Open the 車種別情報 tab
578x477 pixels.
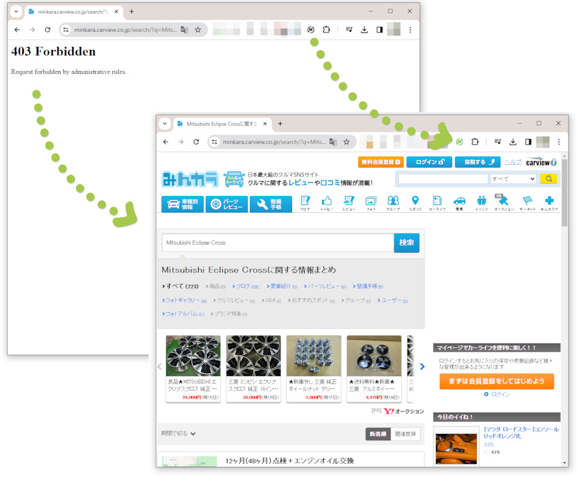pyautogui.click(x=182, y=204)
